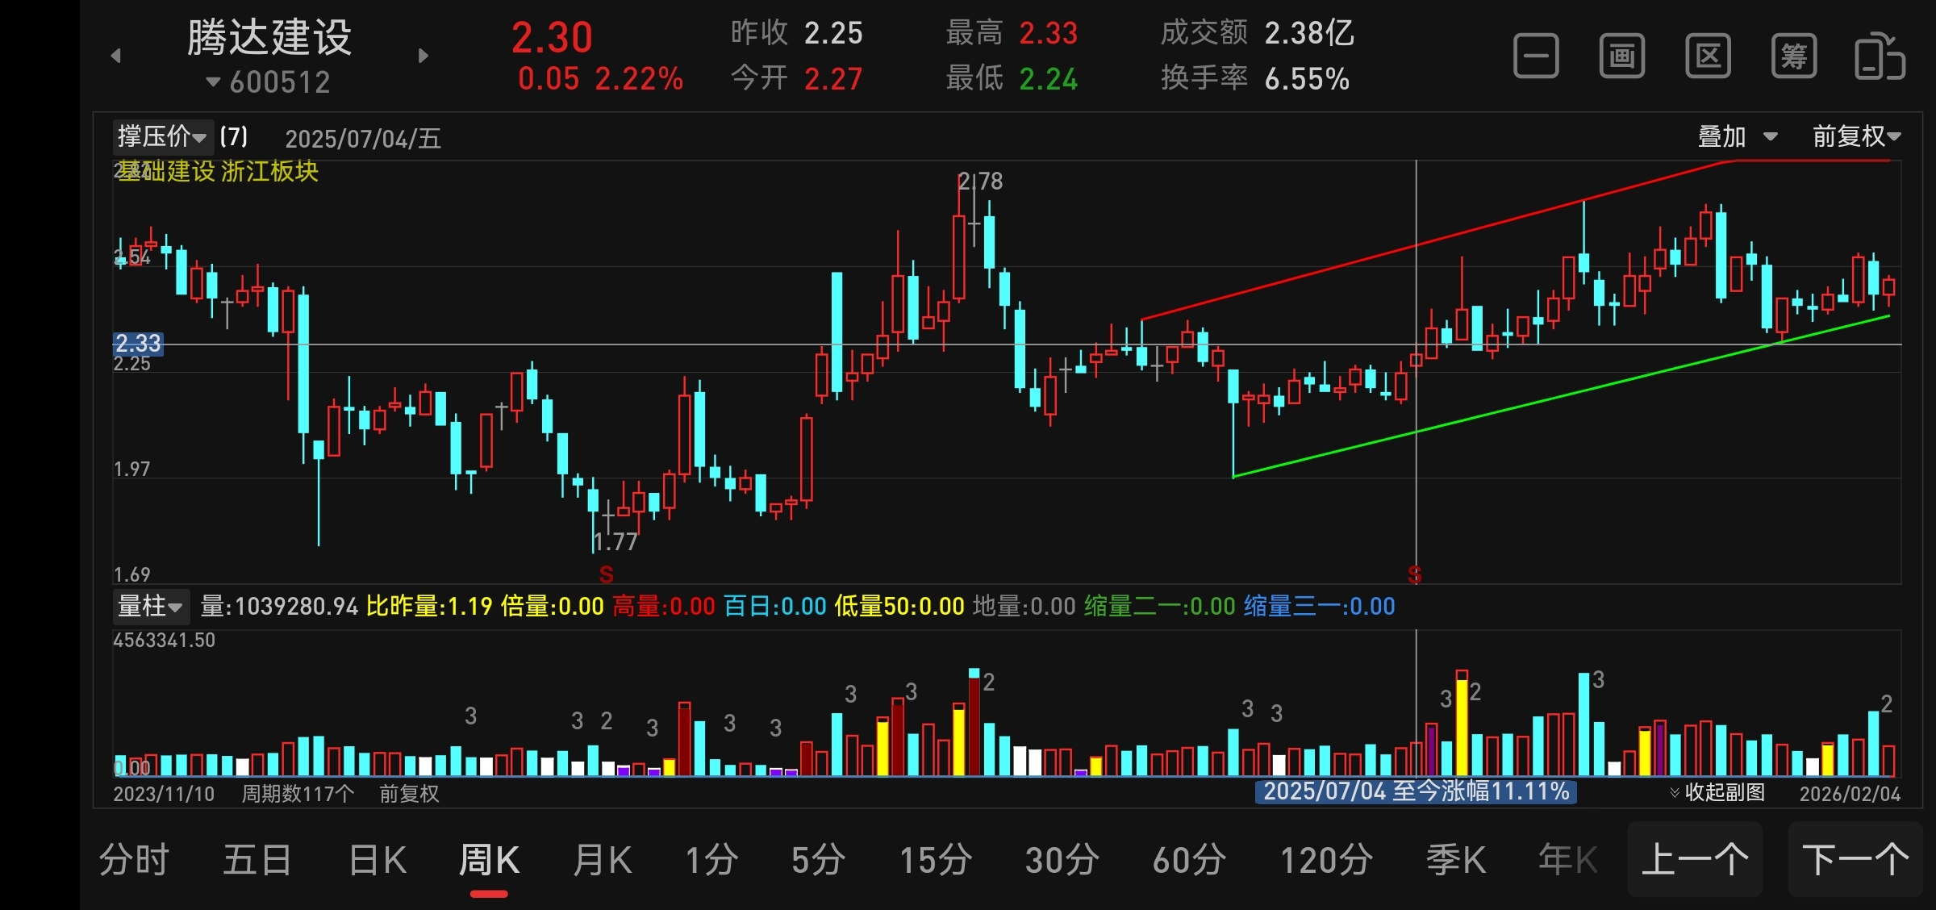Image resolution: width=1936 pixels, height=910 pixels.
Task: Open the 筹 chip distribution icon
Action: [x=1794, y=56]
